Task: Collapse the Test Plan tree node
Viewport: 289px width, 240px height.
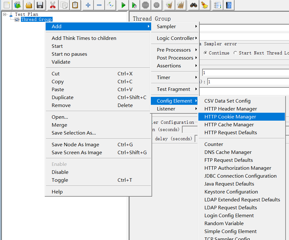Action: [x=4, y=14]
